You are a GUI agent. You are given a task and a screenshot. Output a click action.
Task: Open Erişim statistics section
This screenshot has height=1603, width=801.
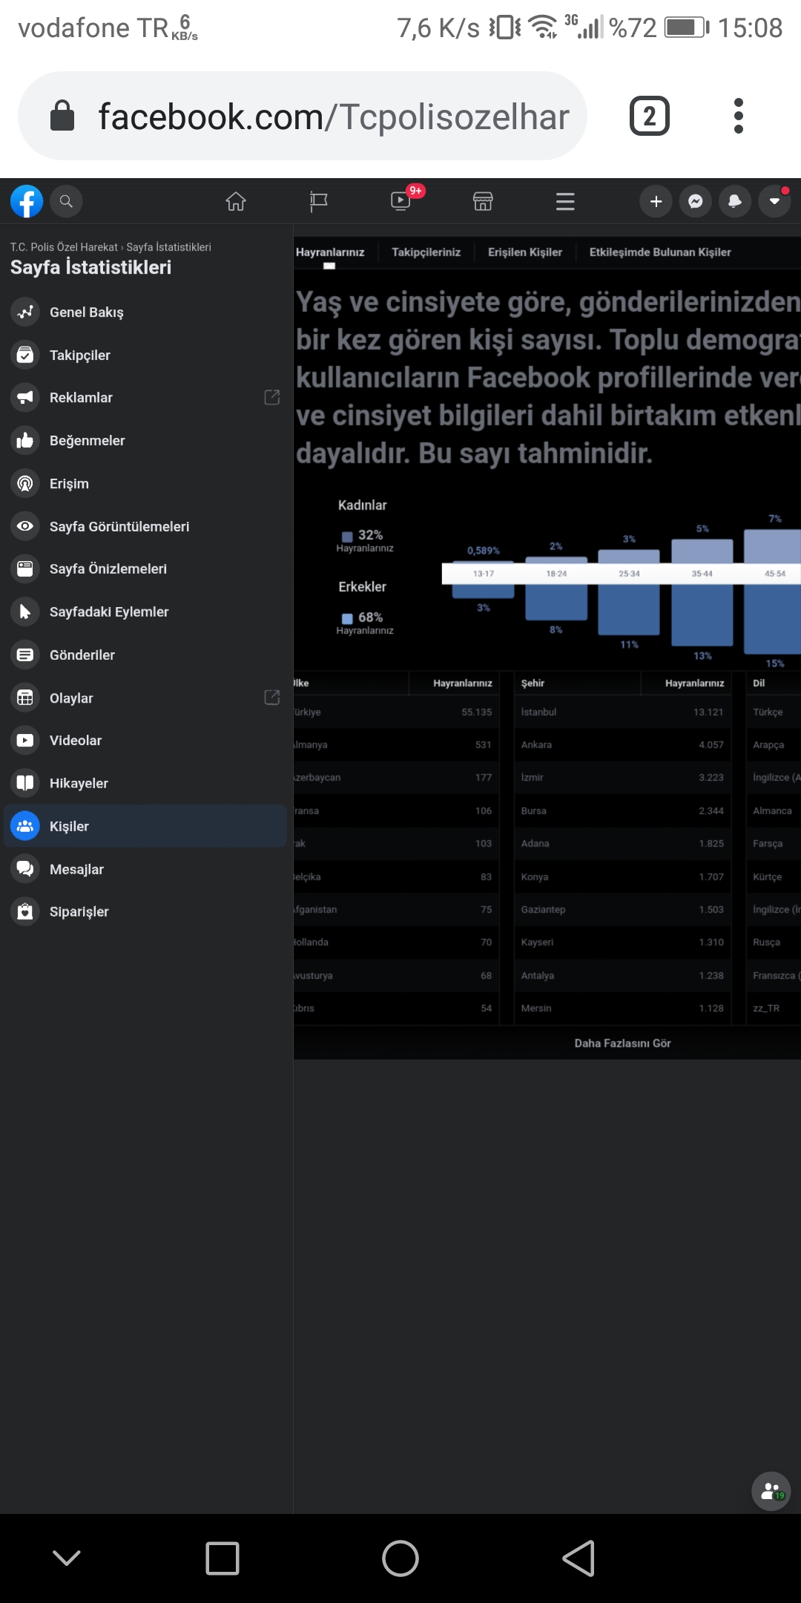pyautogui.click(x=145, y=484)
